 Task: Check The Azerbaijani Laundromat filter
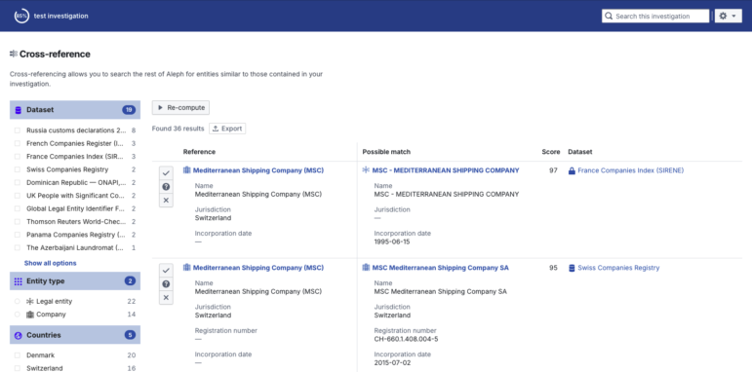point(18,247)
